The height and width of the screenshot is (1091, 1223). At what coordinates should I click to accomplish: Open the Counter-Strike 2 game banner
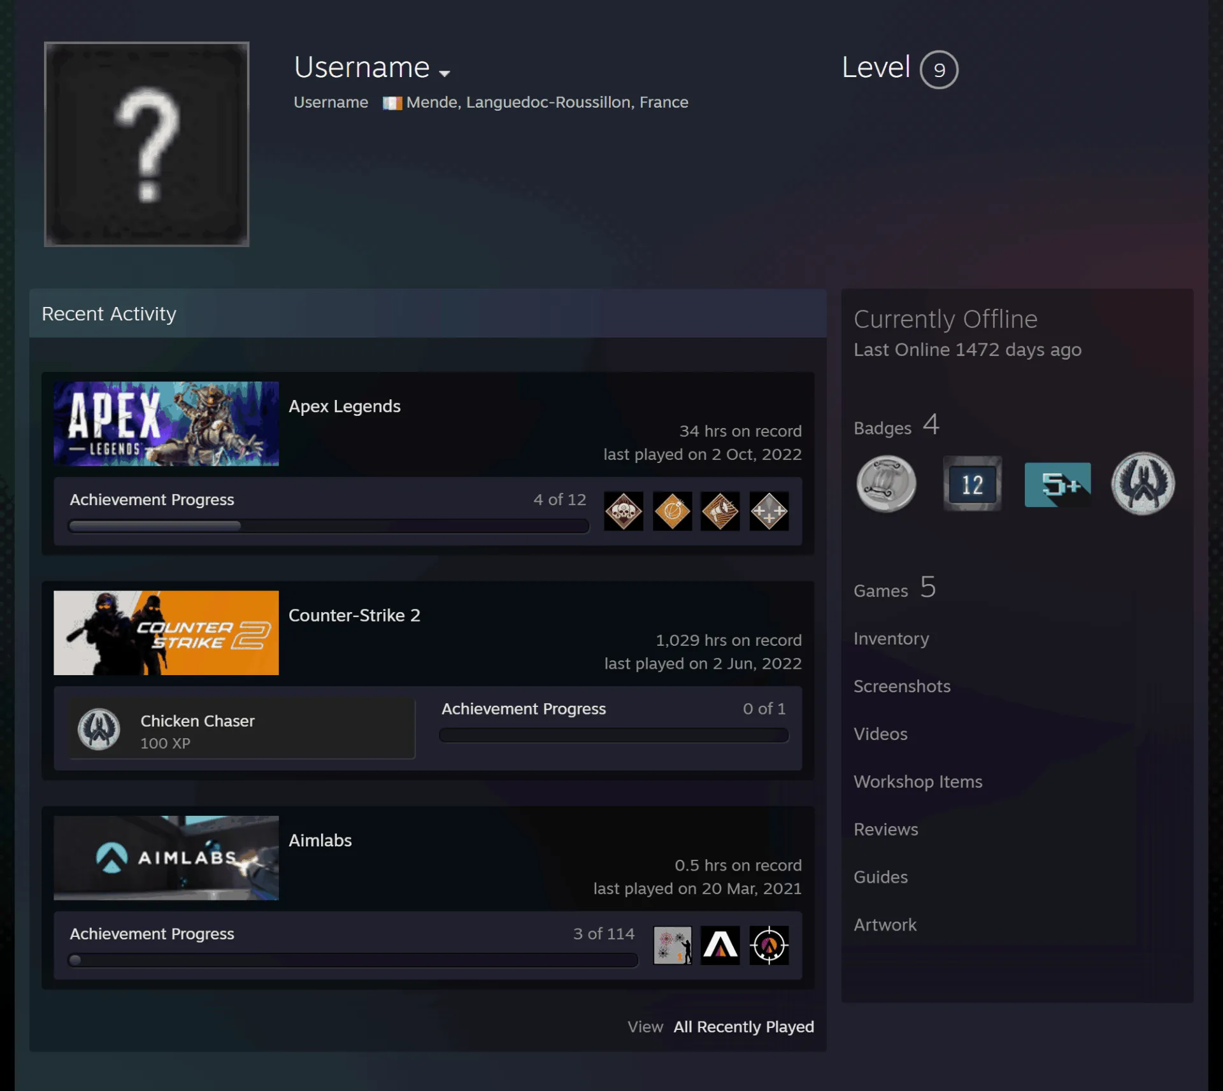[x=166, y=632]
